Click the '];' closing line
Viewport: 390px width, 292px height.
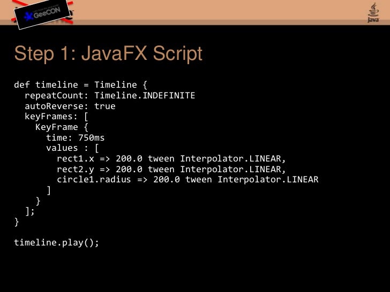tap(30, 212)
